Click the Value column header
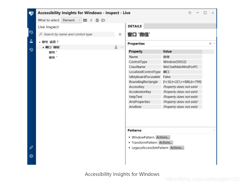Viewport: 242px width, 185px height. [182, 51]
